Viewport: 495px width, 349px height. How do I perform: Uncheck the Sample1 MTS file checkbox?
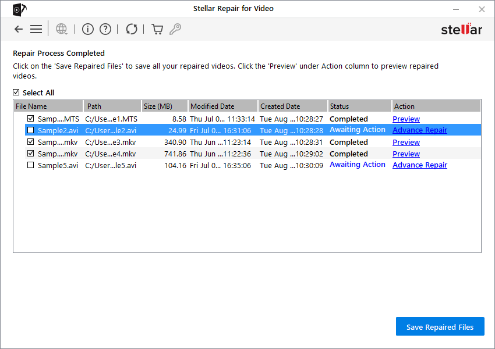pyautogui.click(x=31, y=119)
